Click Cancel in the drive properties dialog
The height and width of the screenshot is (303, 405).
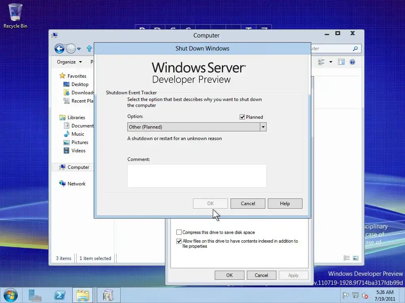tap(261, 275)
